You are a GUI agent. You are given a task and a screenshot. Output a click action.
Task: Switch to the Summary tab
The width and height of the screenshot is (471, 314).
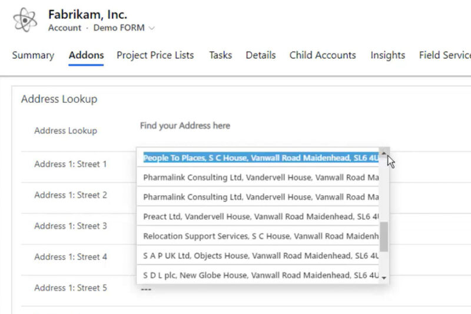tap(33, 55)
